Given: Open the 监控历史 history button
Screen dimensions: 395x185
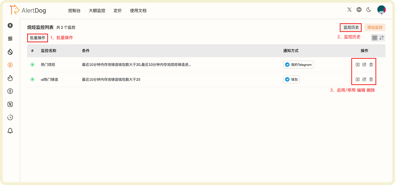Looking at the screenshot, I should pos(351,27).
